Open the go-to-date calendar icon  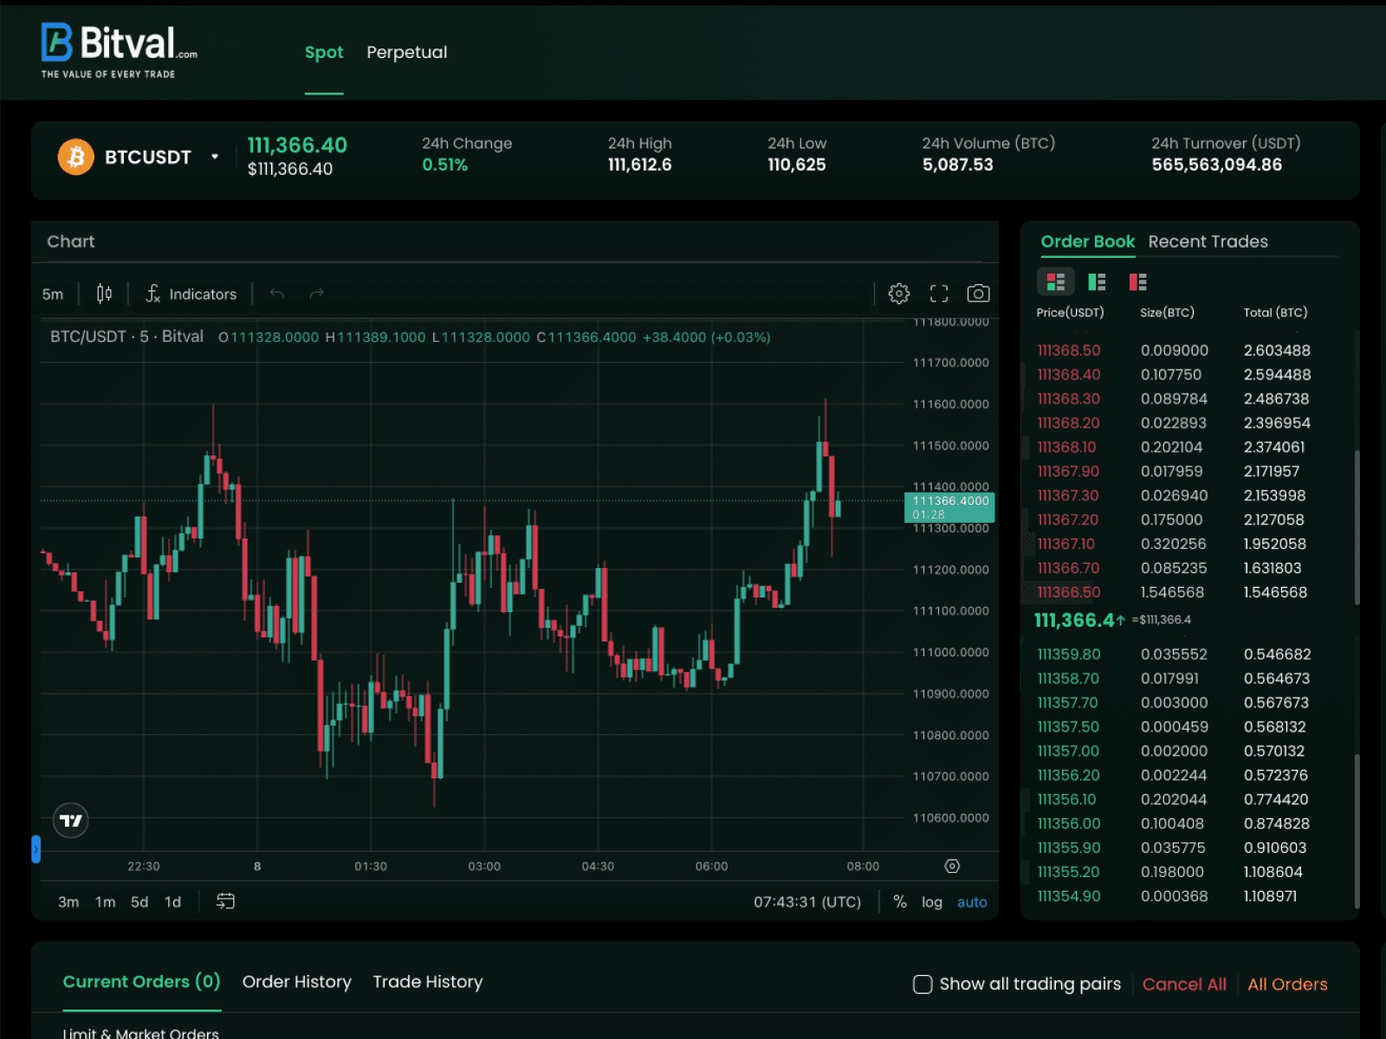tap(225, 901)
